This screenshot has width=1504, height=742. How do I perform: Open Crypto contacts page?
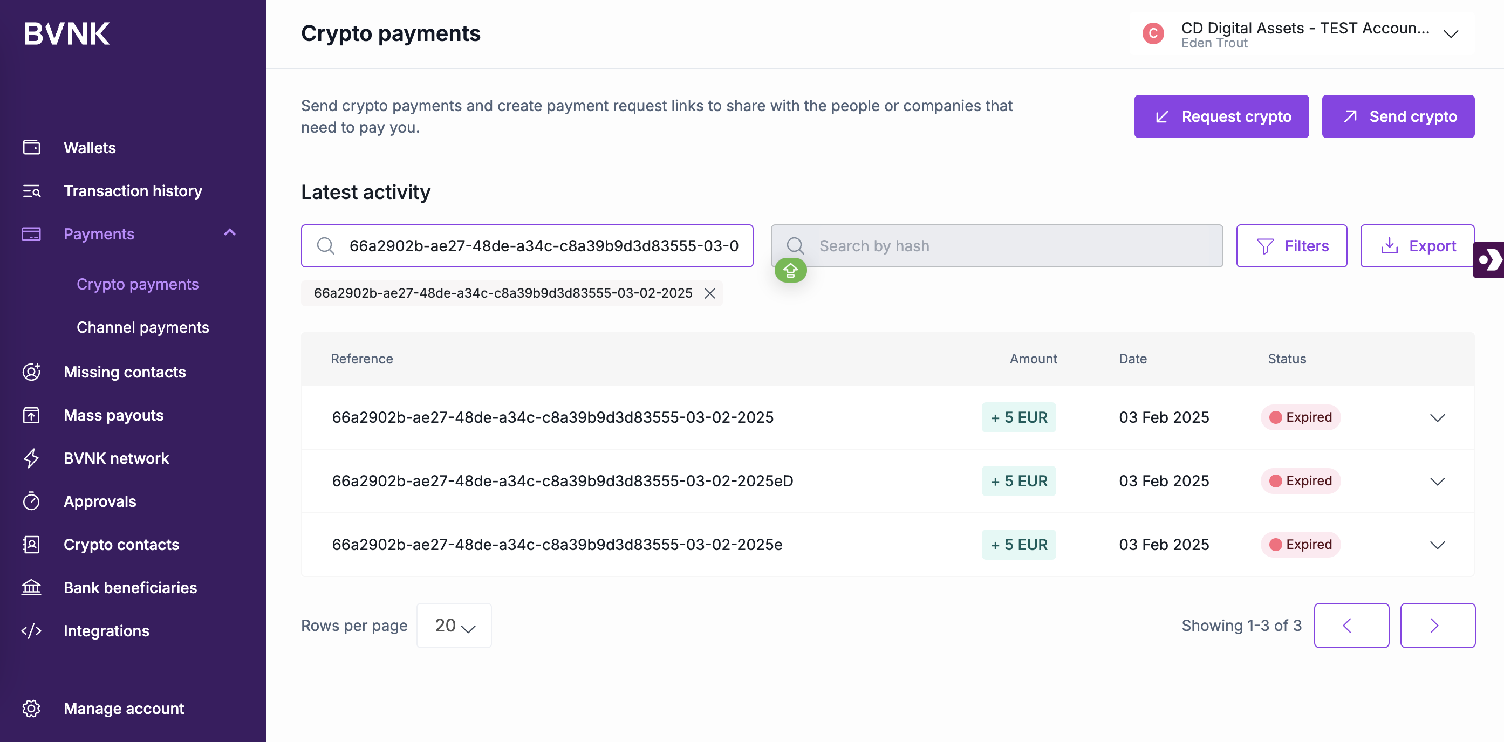(x=121, y=544)
